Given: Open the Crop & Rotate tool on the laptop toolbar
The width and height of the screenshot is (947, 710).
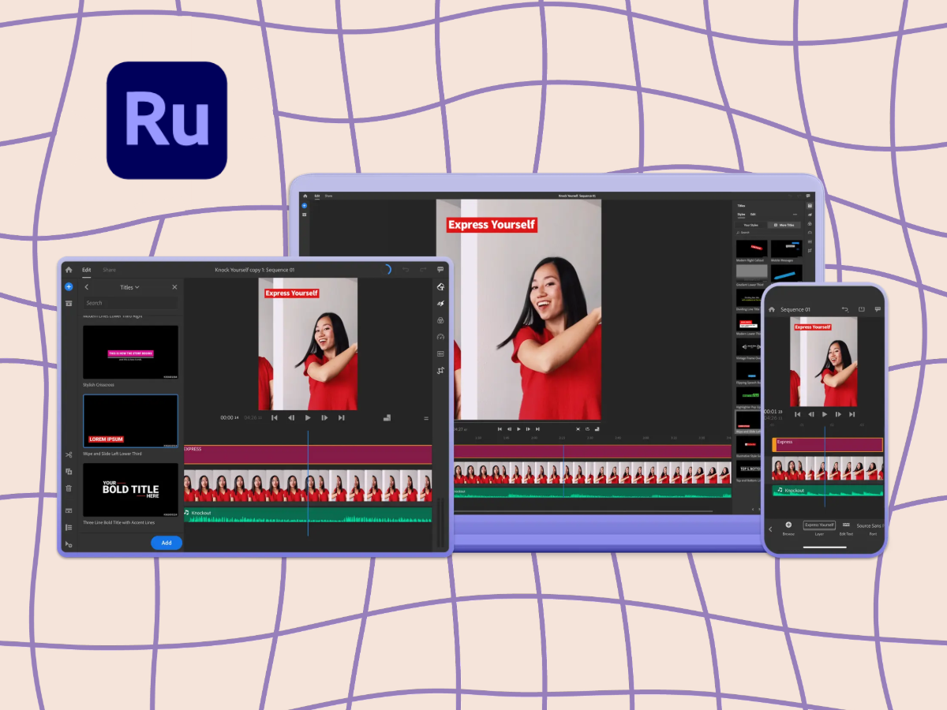Looking at the screenshot, I should [x=810, y=248].
